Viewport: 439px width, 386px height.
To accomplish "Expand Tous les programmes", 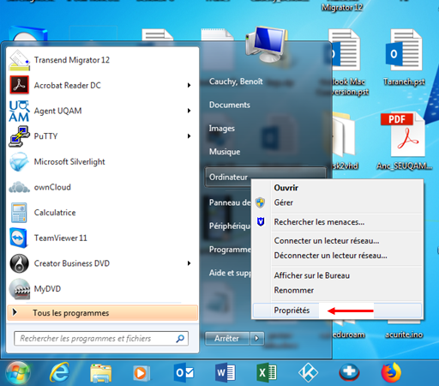I will 102,313.
